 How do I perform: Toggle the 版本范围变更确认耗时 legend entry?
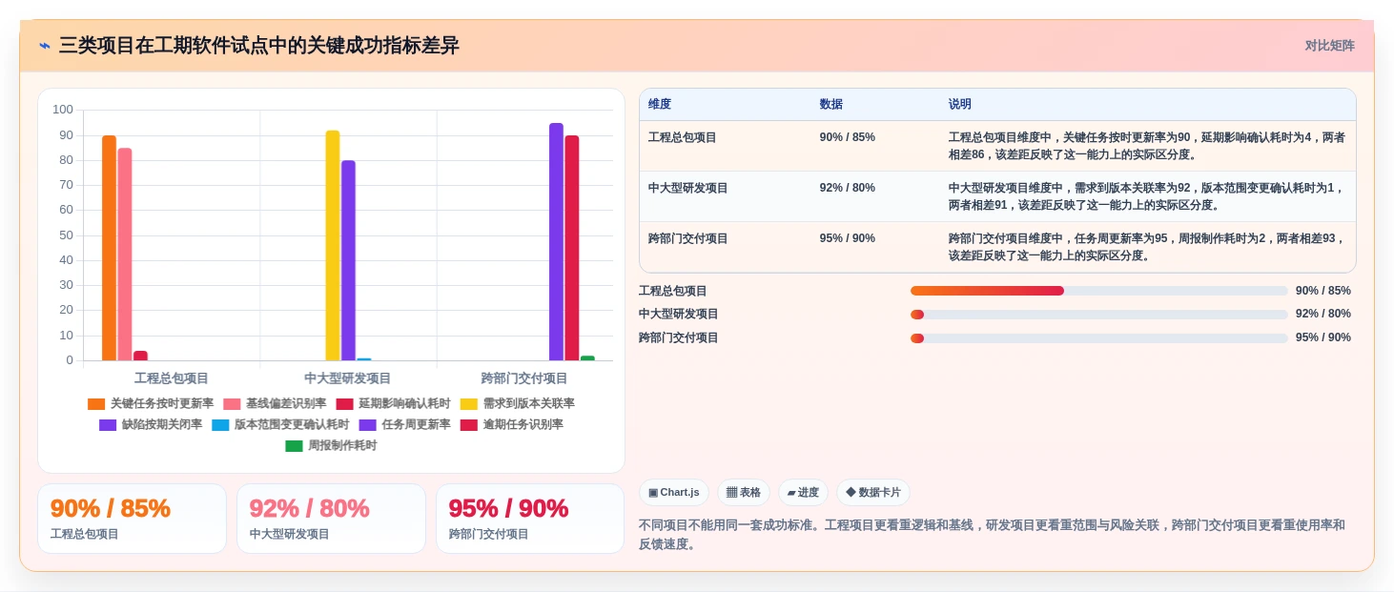tap(280, 425)
